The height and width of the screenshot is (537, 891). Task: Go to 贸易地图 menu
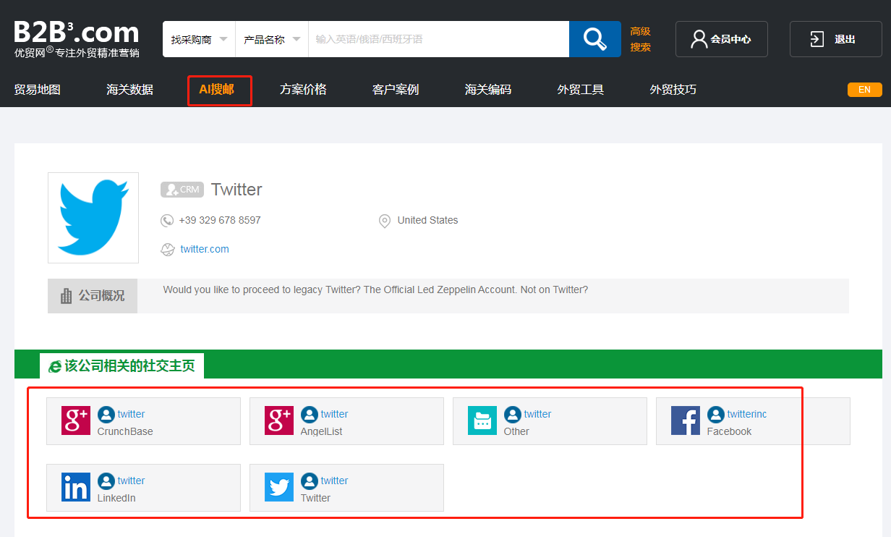[38, 90]
